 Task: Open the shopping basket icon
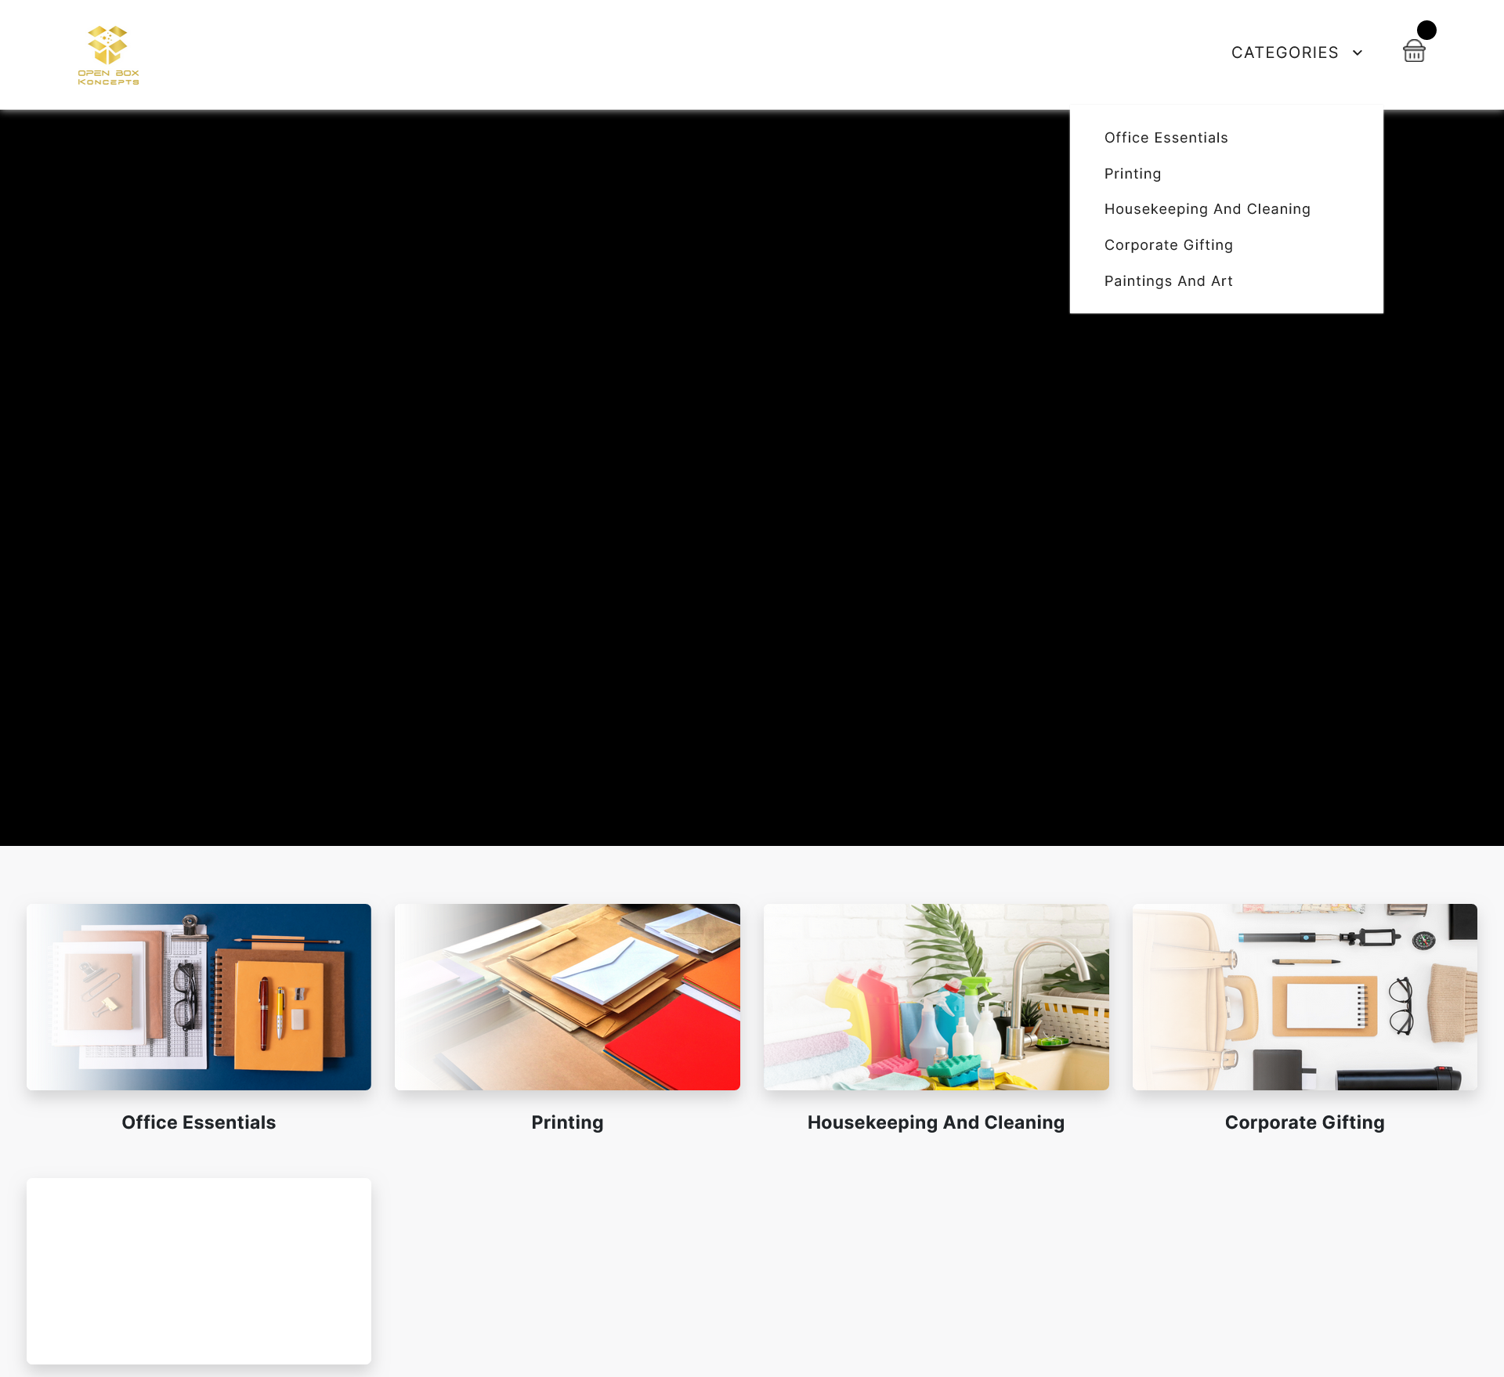pyautogui.click(x=1413, y=52)
